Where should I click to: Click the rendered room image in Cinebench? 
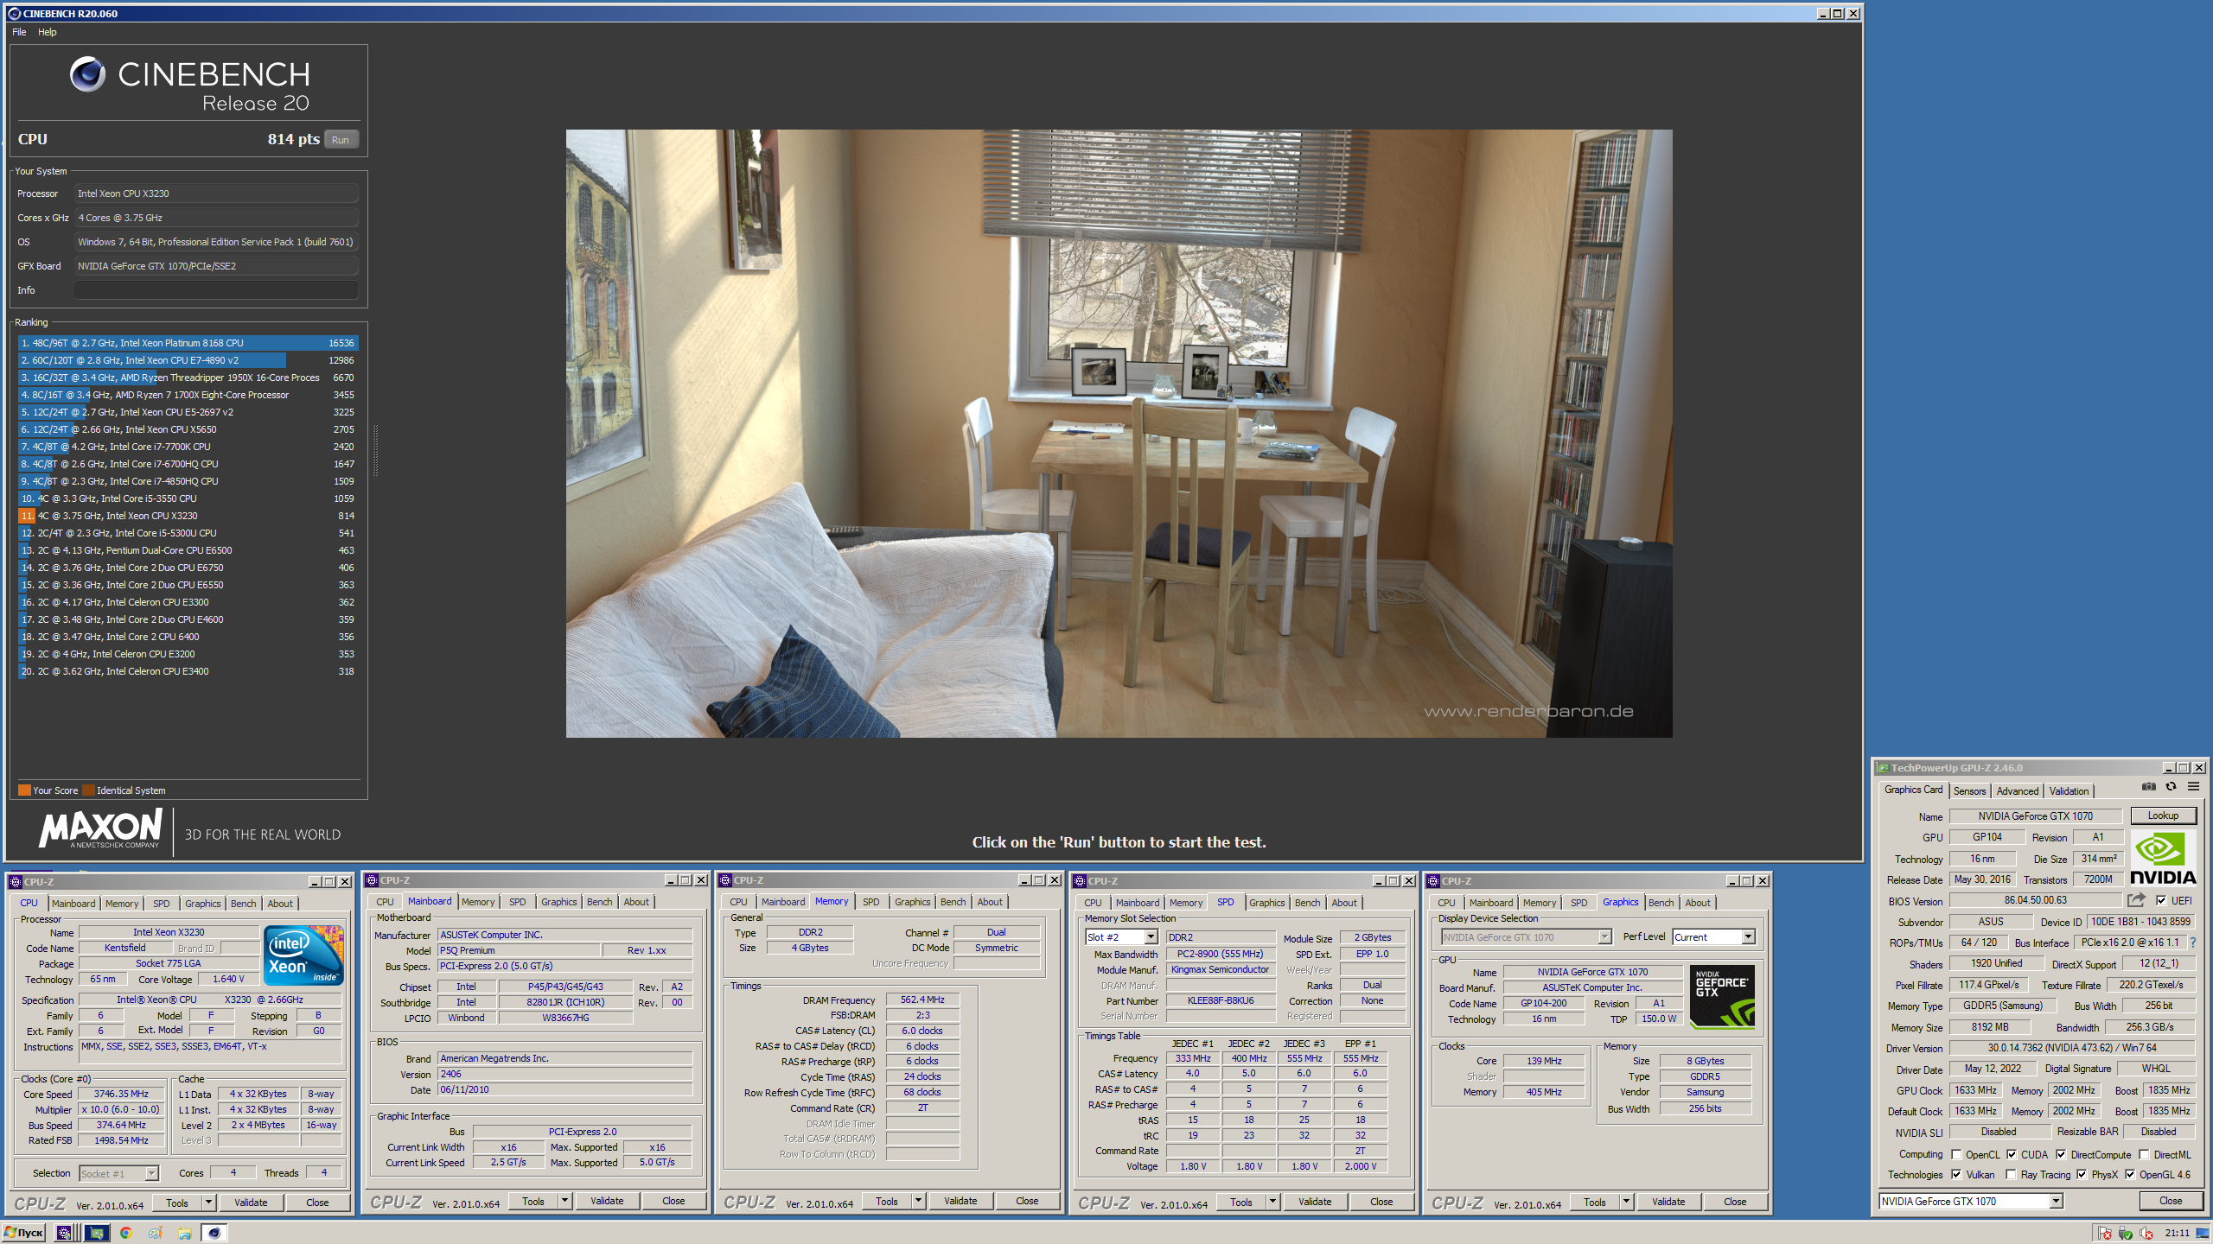pyautogui.click(x=1119, y=434)
